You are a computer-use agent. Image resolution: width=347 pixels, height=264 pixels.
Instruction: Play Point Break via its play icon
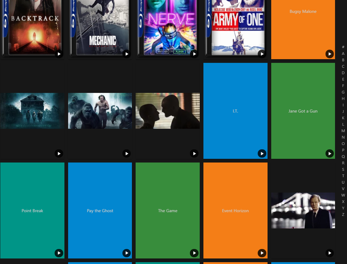59,253
